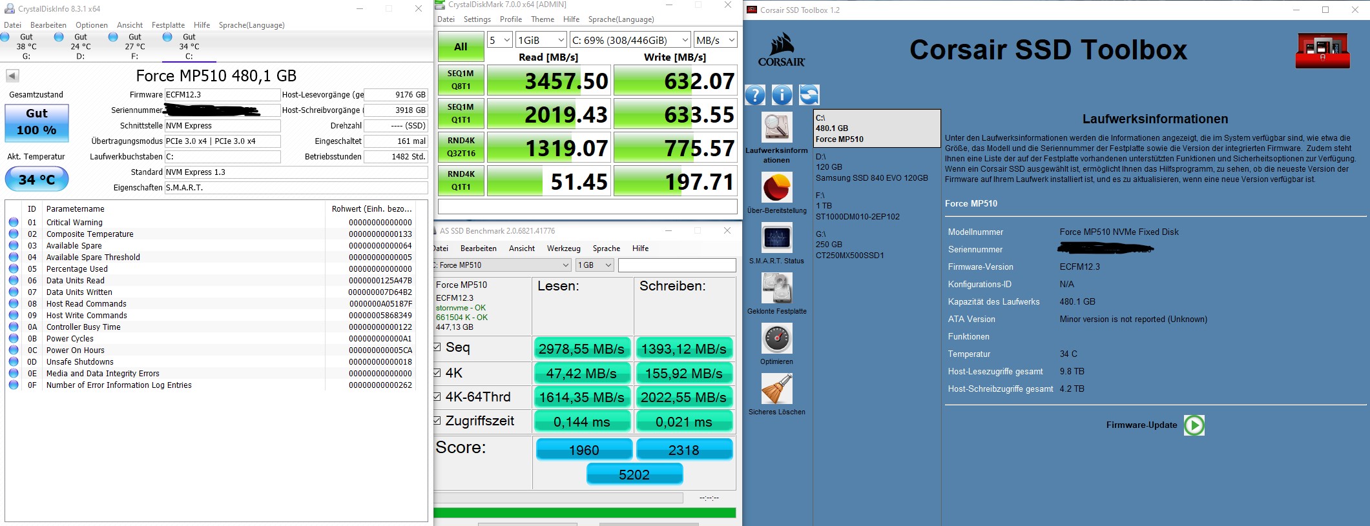This screenshot has height=526, width=1370.
Task: Click the green All benchmark button
Action: click(461, 47)
